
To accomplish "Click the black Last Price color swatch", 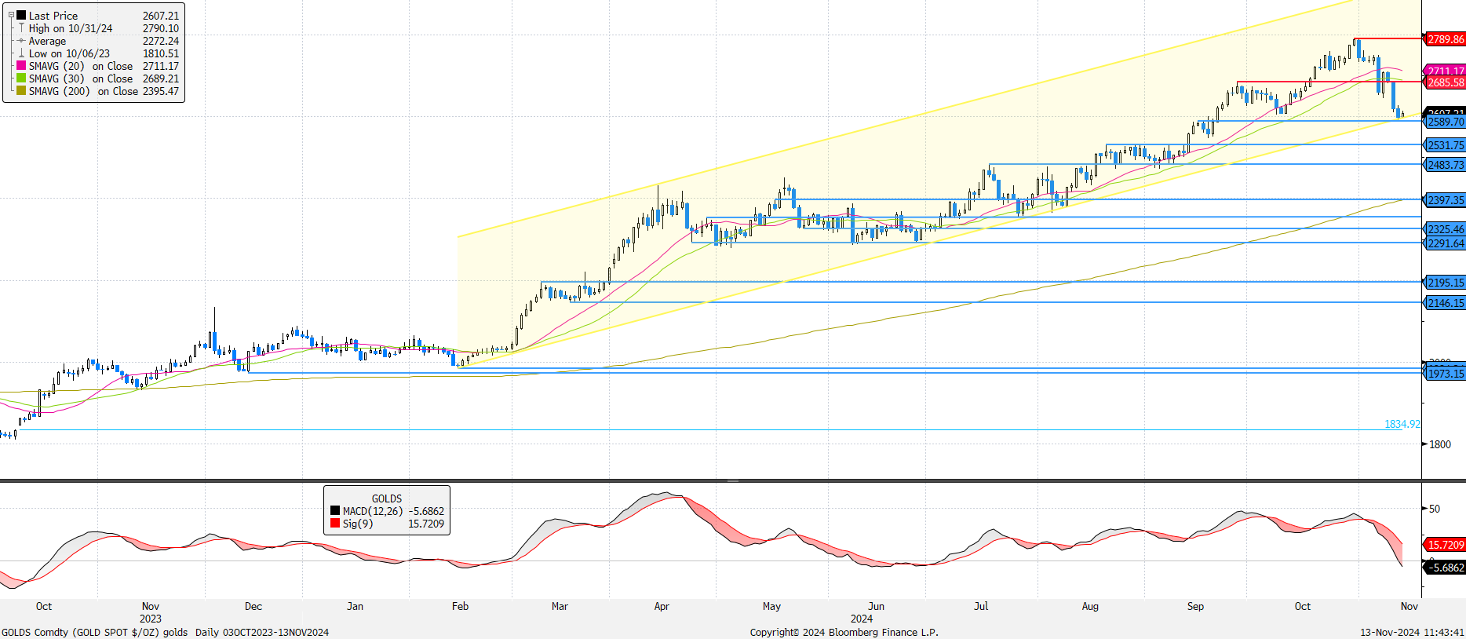I will [21, 16].
